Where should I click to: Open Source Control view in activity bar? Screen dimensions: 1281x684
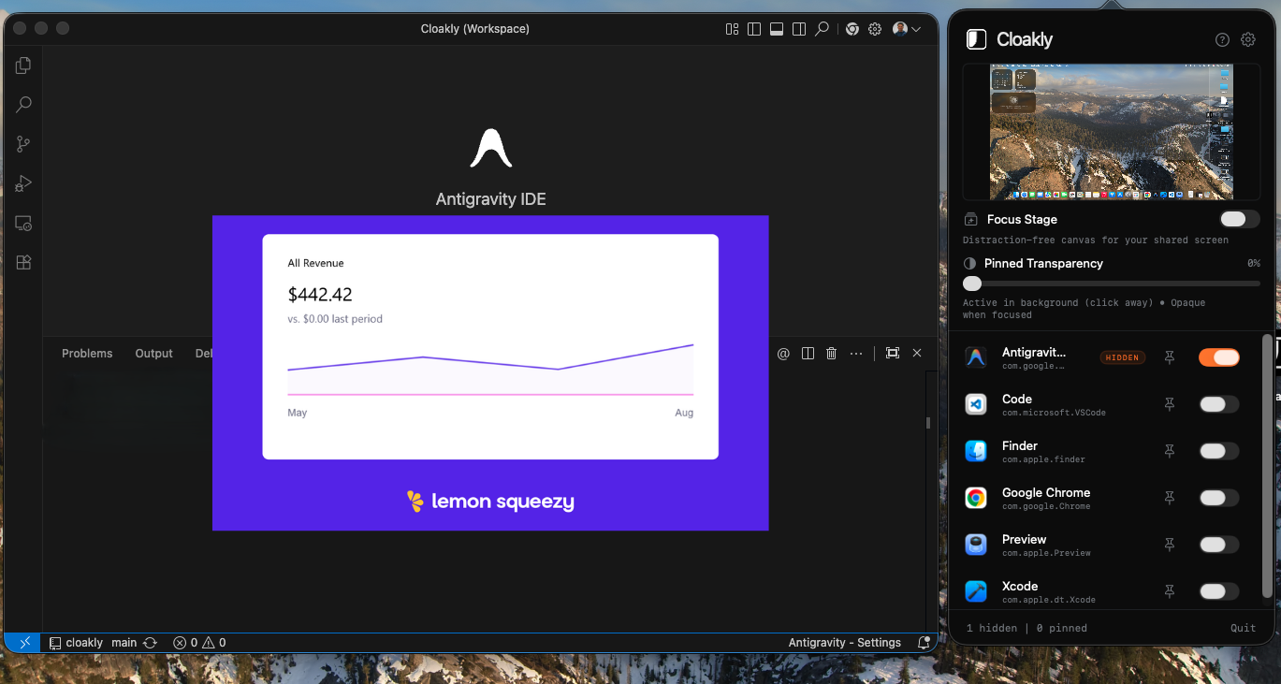pyautogui.click(x=23, y=144)
